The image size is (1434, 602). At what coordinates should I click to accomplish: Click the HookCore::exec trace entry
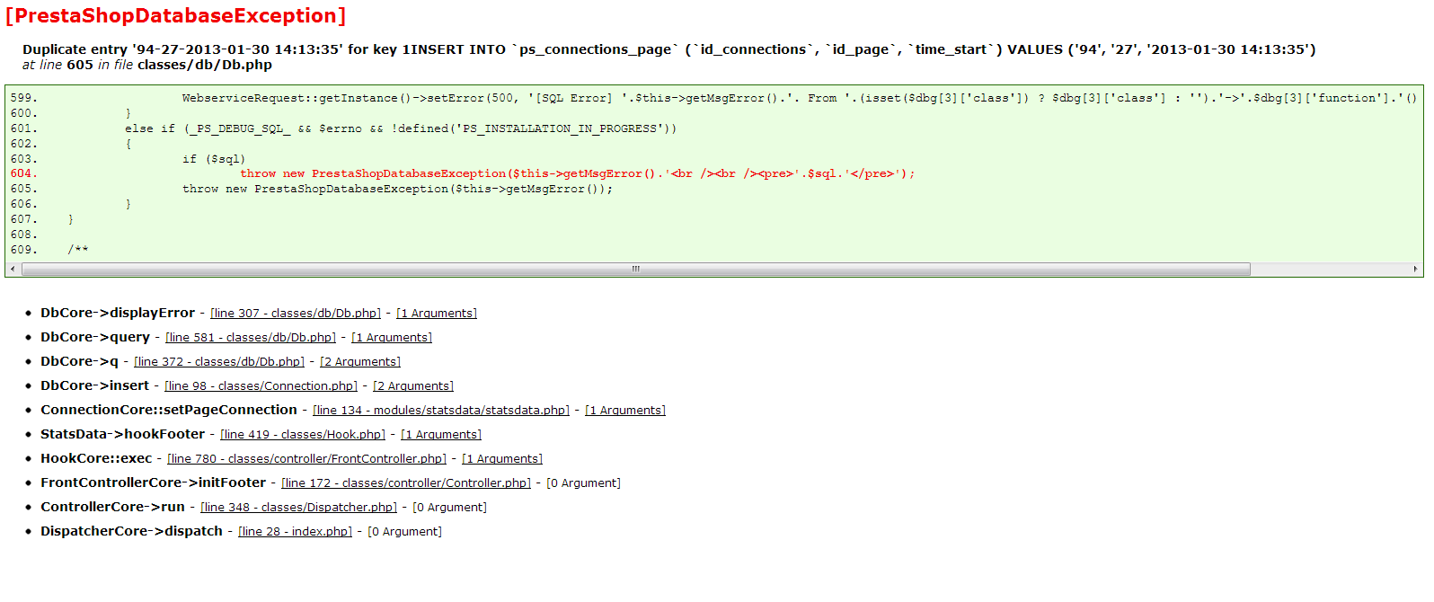(x=96, y=458)
